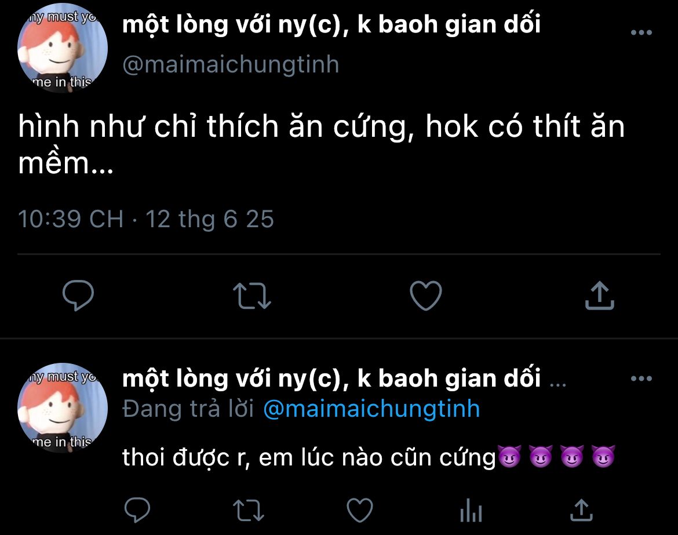678x535 pixels.
Task: Retweet the main tweet
Action: pos(252,296)
